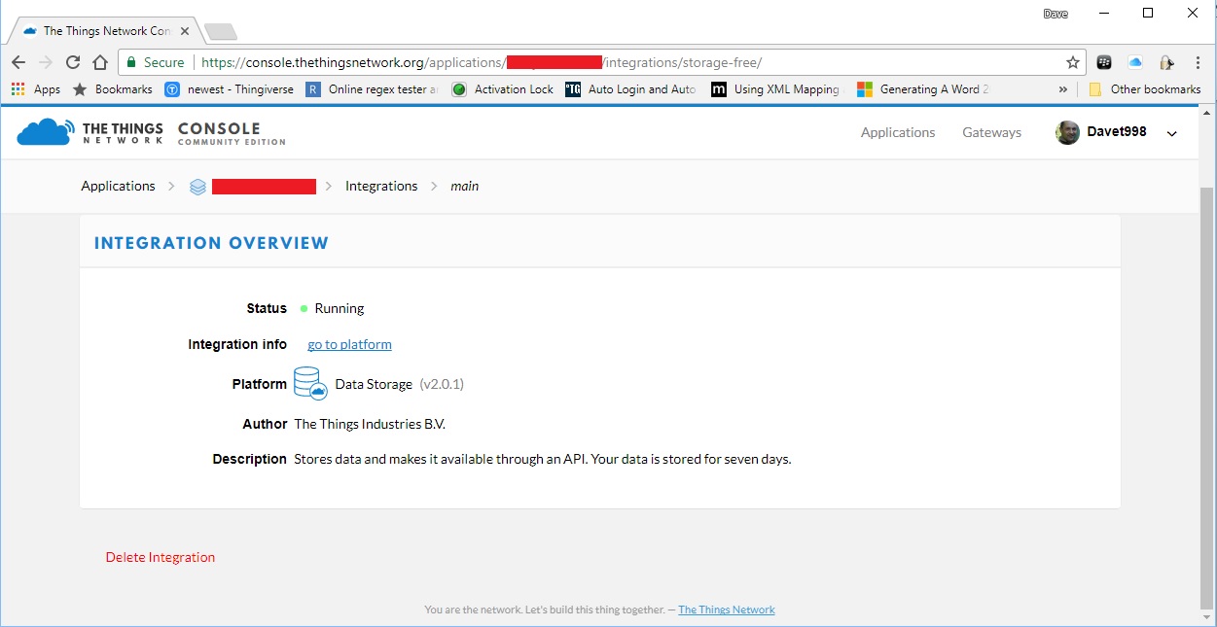The image size is (1217, 627).
Task: Click the Data Storage platform name
Action: tap(374, 384)
